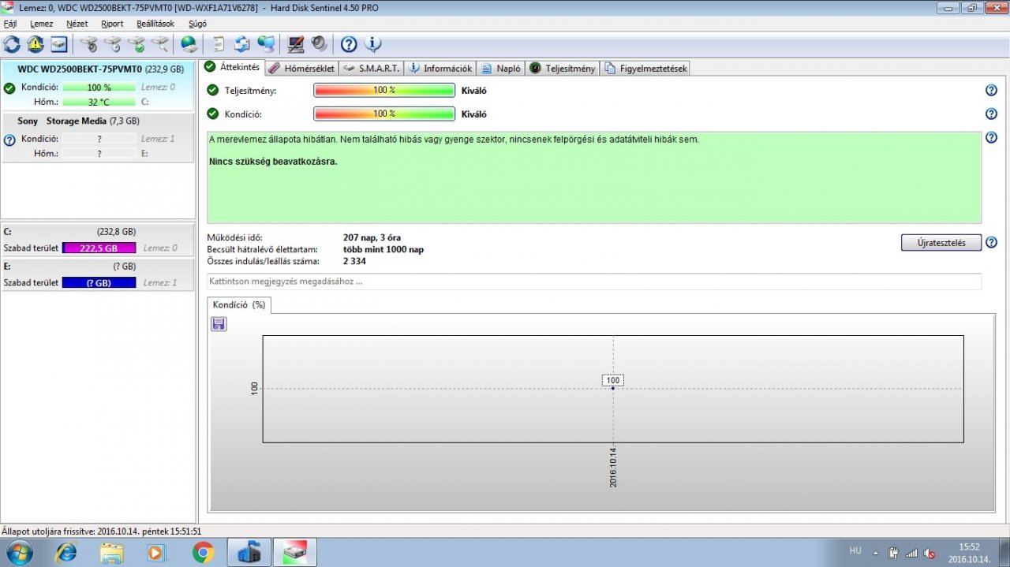Select Sony Storage Media disk entry
Image resolution: width=1010 pixels, height=567 pixels.
pos(98,137)
